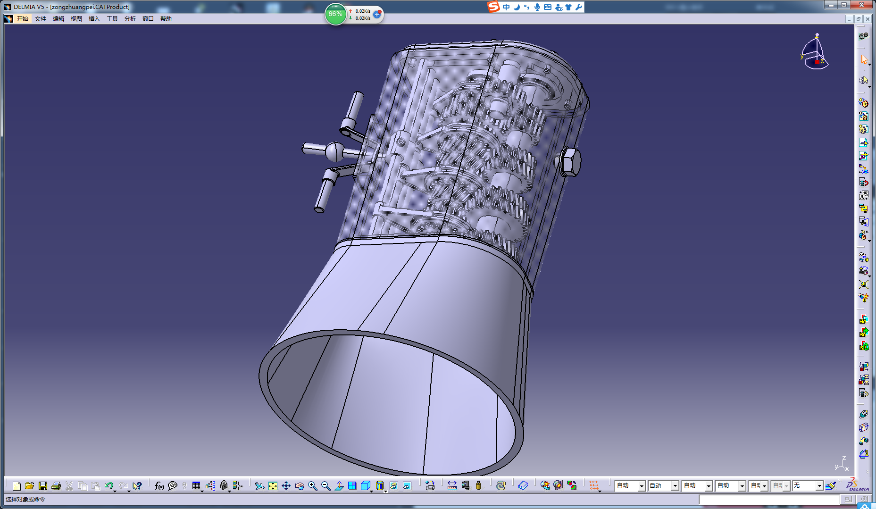Fit all in view
Viewport: 876px width, 509px height.
coord(273,485)
